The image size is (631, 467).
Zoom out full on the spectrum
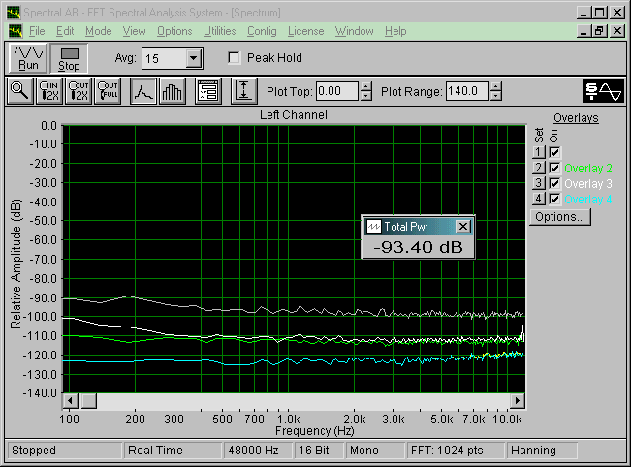pyautogui.click(x=108, y=91)
